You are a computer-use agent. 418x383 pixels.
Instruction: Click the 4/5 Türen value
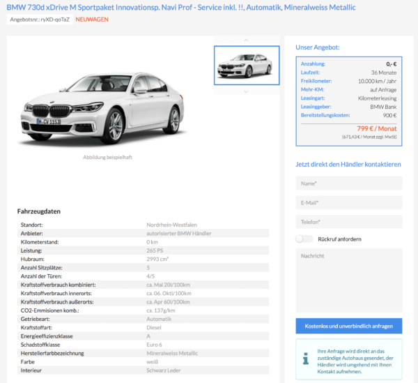150,276
